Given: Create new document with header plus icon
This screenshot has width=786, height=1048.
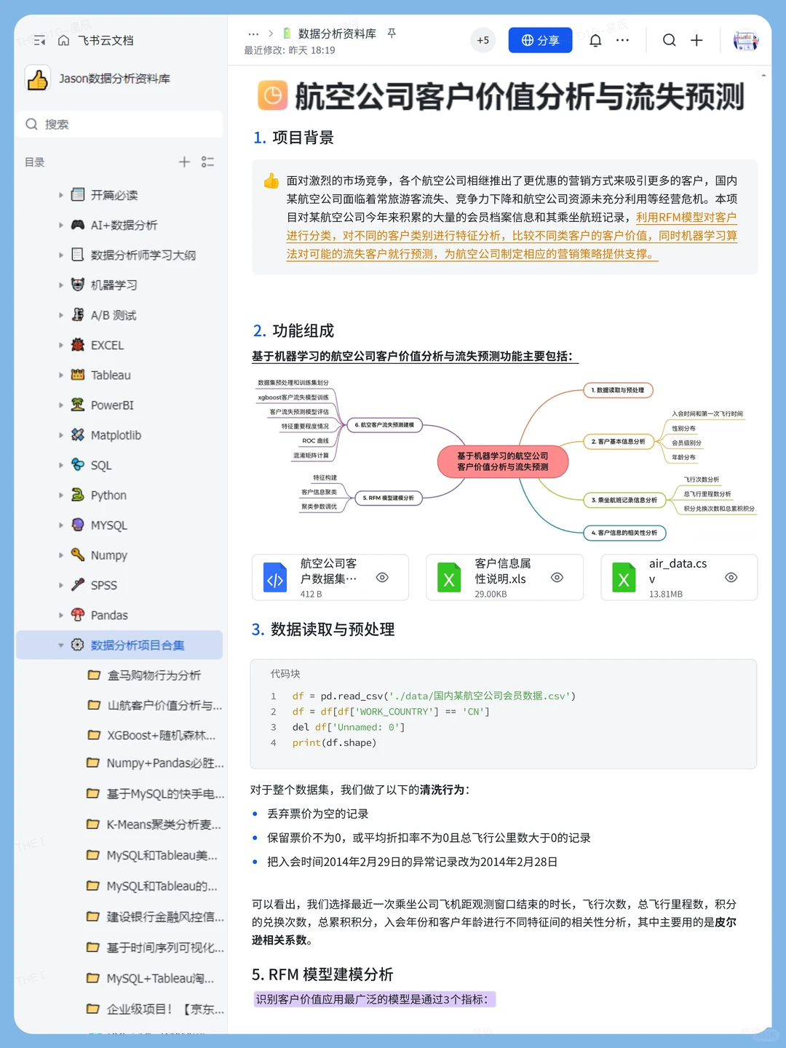Looking at the screenshot, I should (x=696, y=40).
